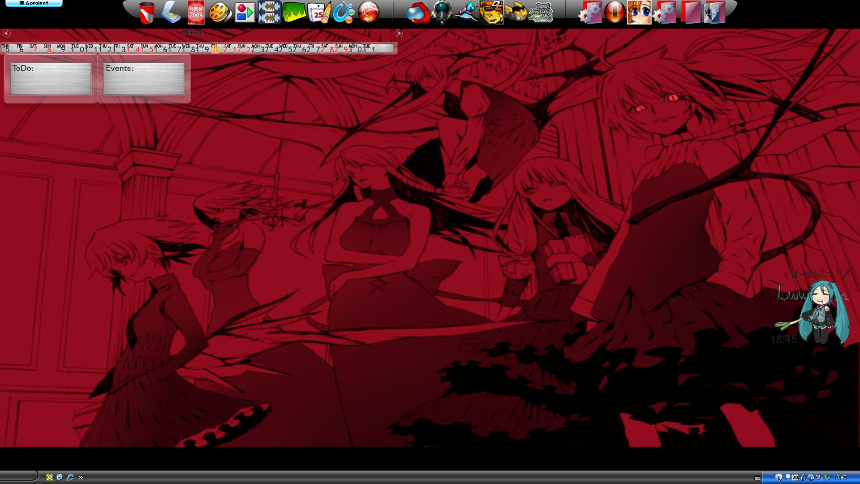
Task: Go to previous month in calendar widget
Action: point(6,33)
